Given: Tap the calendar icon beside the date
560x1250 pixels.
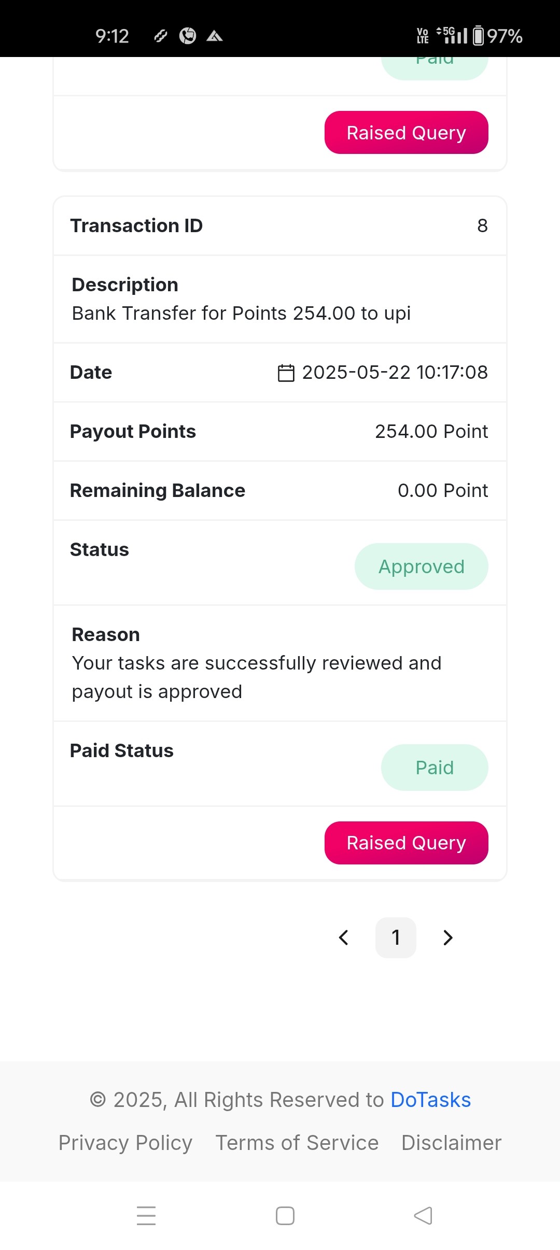Looking at the screenshot, I should 286,373.
